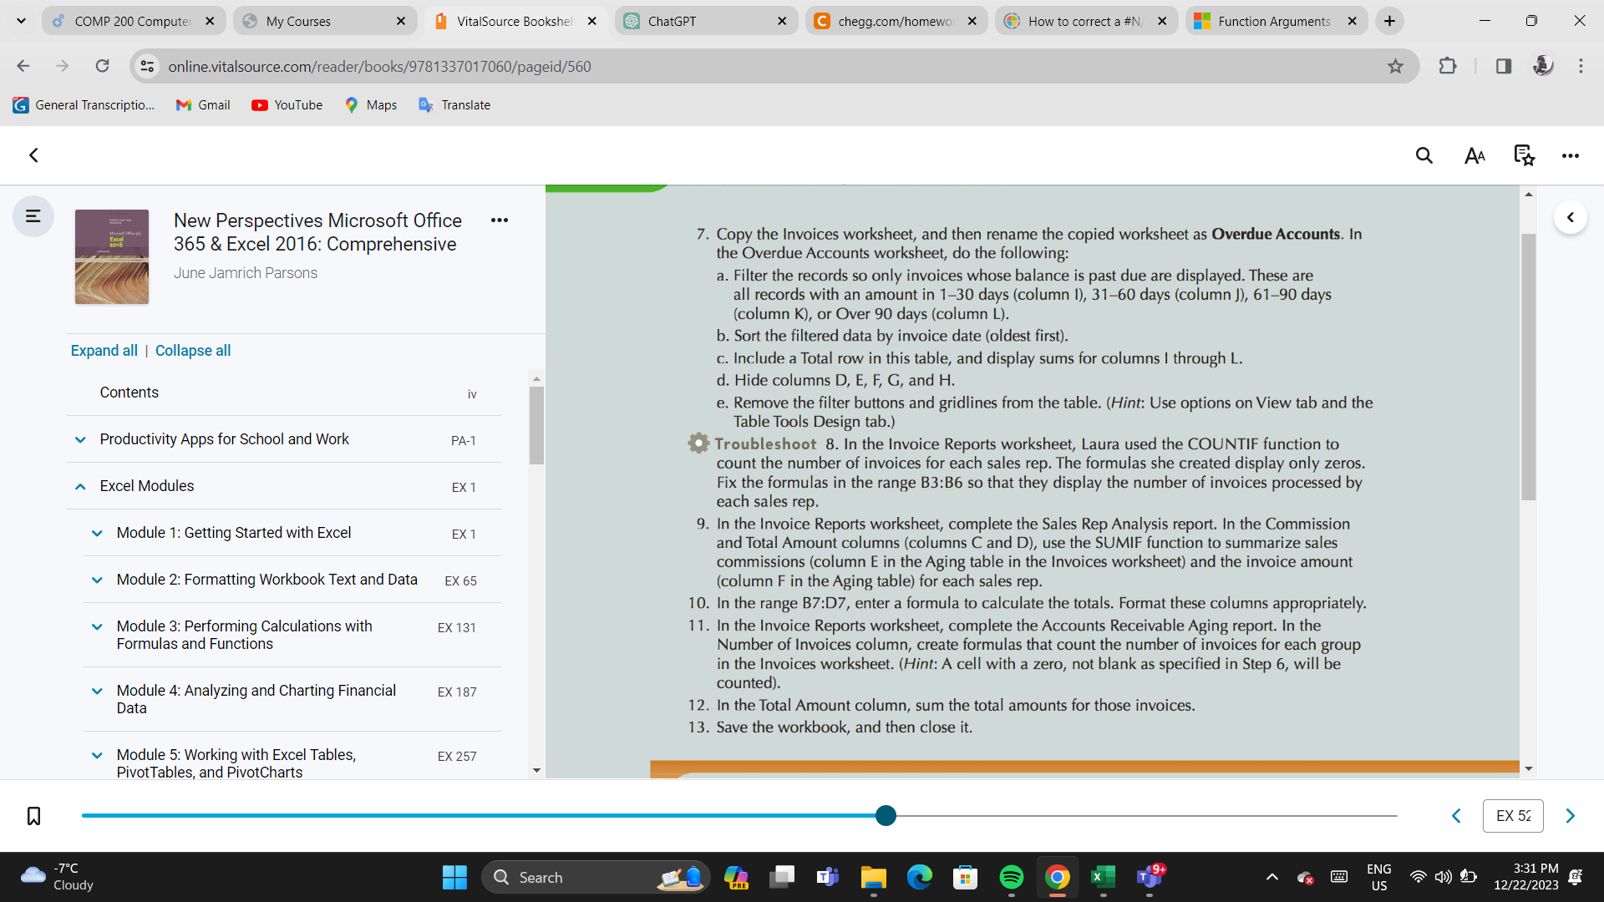Open the notes and highlights icon

tap(1523, 155)
